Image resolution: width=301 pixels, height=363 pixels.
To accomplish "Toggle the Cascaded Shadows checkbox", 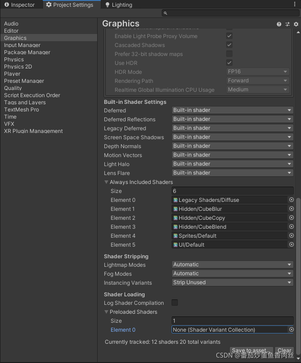I will pos(229,45).
